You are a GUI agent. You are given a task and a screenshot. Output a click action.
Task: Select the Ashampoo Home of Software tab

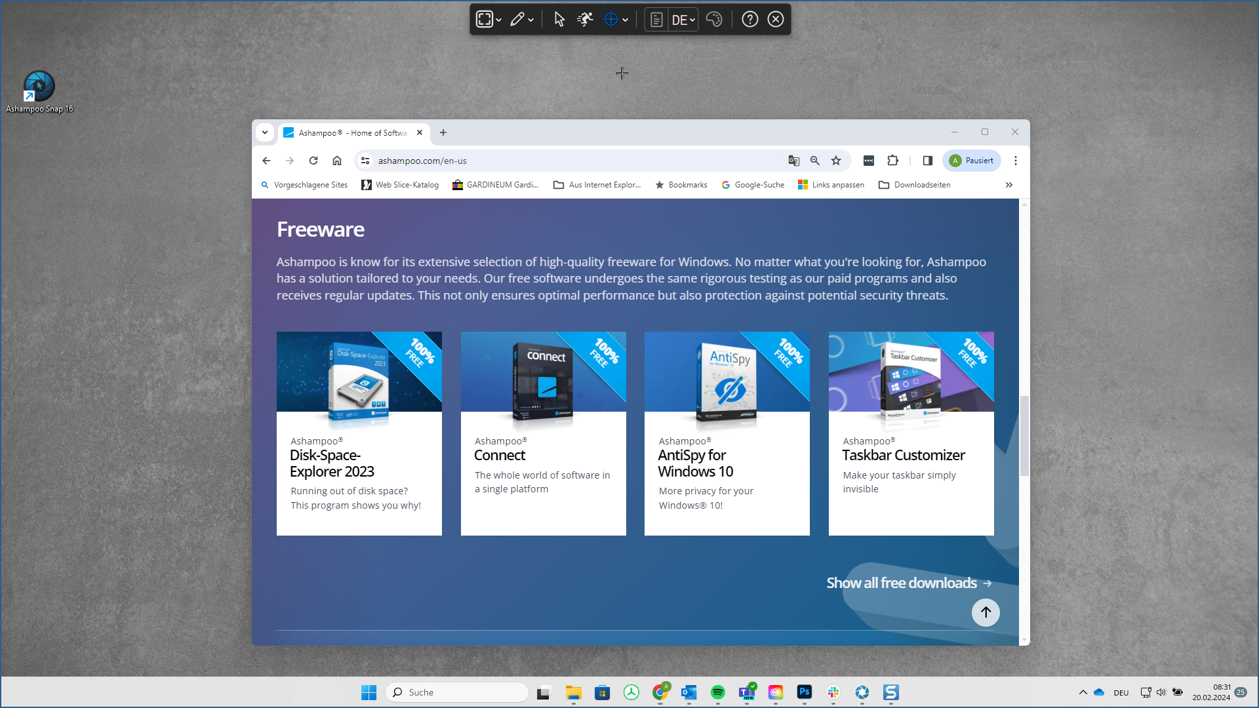[352, 132]
